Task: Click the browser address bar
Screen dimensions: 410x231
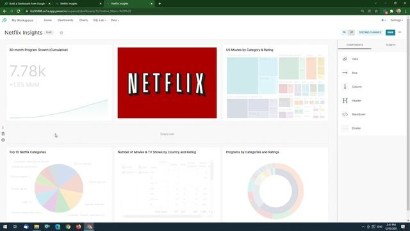Action: 193,12
